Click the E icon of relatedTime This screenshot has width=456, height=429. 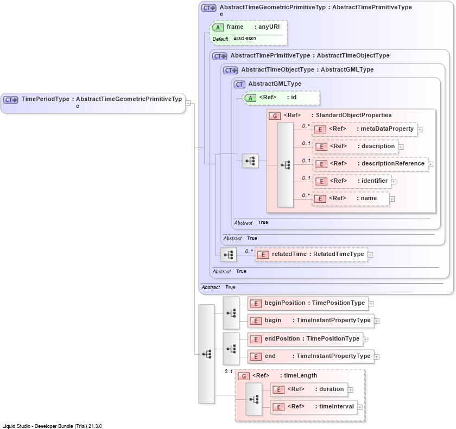tap(263, 255)
